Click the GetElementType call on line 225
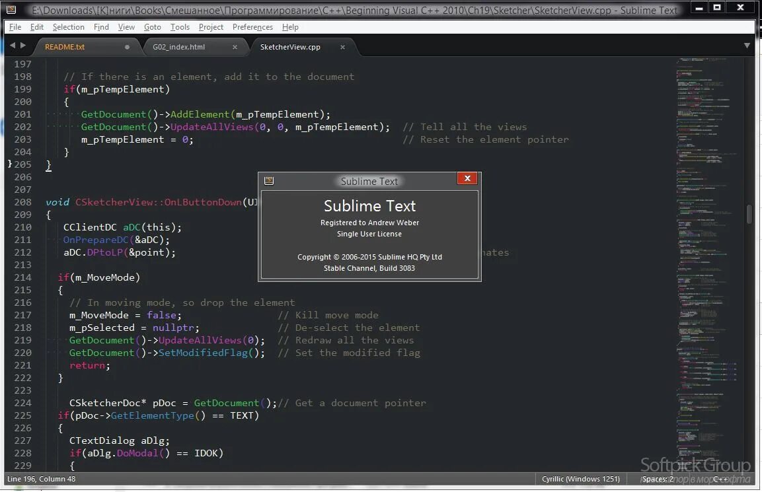The image size is (762, 492). pyautogui.click(x=153, y=415)
